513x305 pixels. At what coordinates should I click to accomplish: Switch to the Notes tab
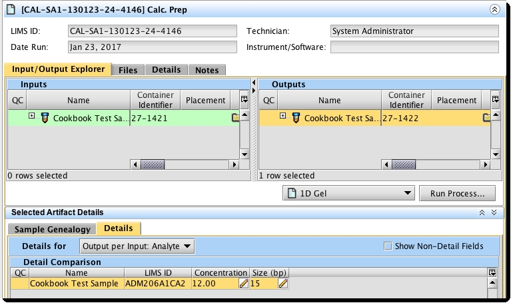[x=207, y=70]
